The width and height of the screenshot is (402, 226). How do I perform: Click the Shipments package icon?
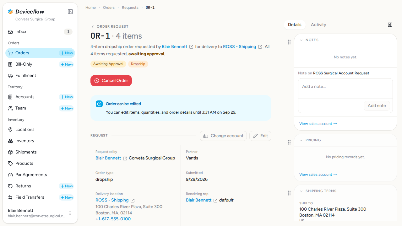(10, 152)
